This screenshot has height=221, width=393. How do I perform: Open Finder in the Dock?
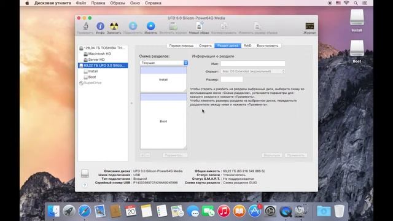53,211
